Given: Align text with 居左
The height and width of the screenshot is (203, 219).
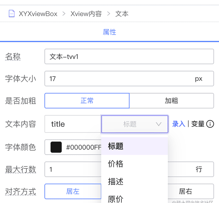Looking at the screenshot, I should tap(73, 191).
